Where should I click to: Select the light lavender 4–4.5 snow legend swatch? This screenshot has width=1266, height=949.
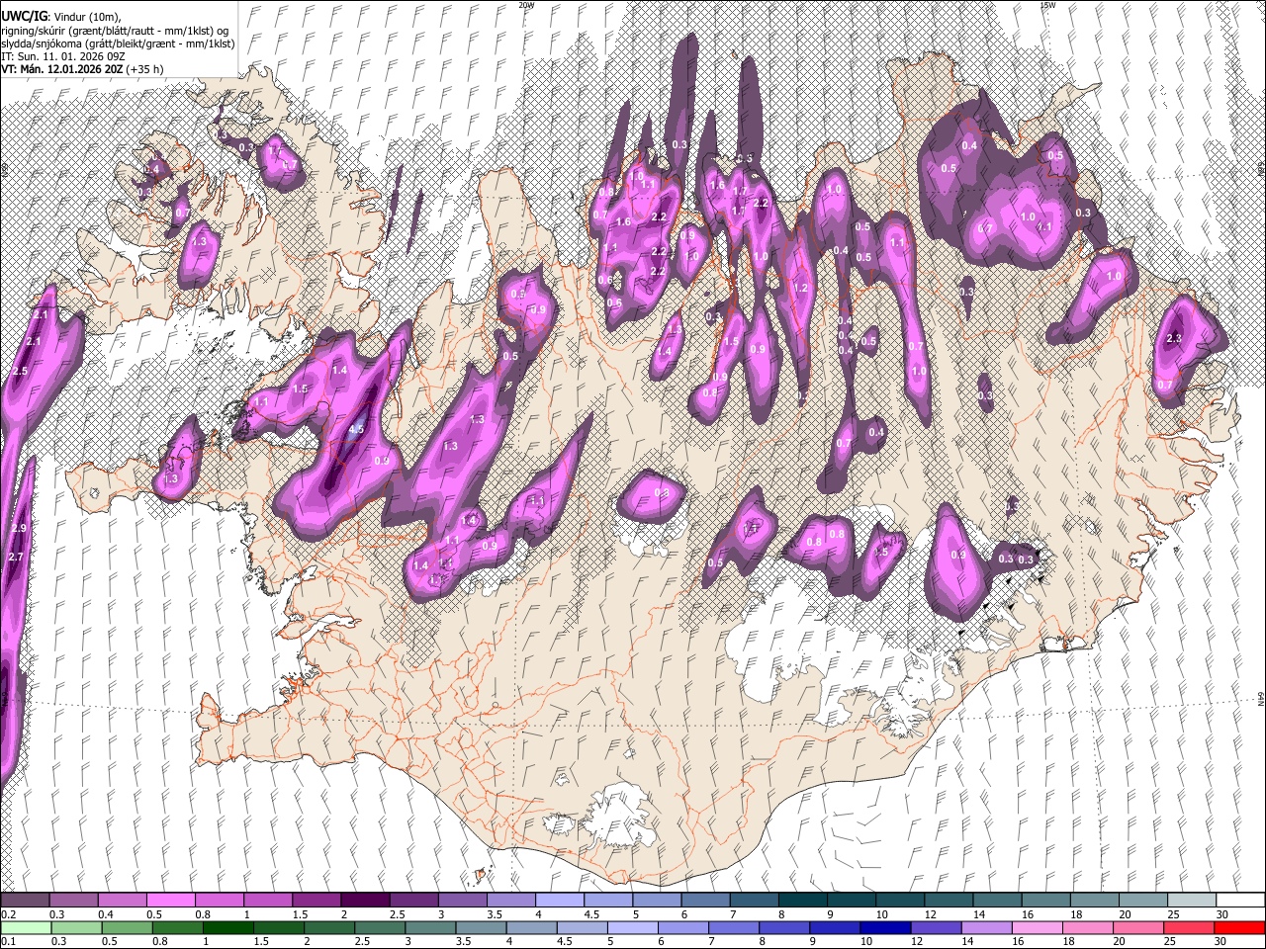click(559, 900)
